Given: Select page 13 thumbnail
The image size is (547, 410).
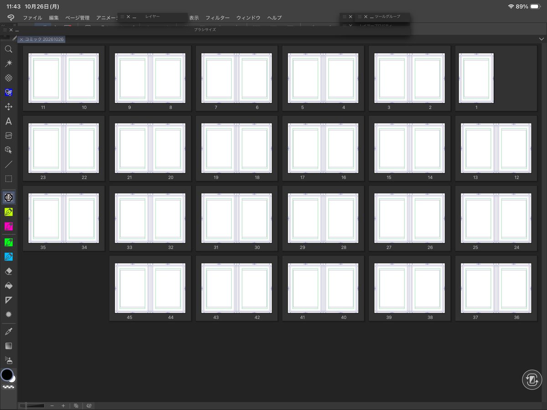Looking at the screenshot, I should tap(478, 149).
